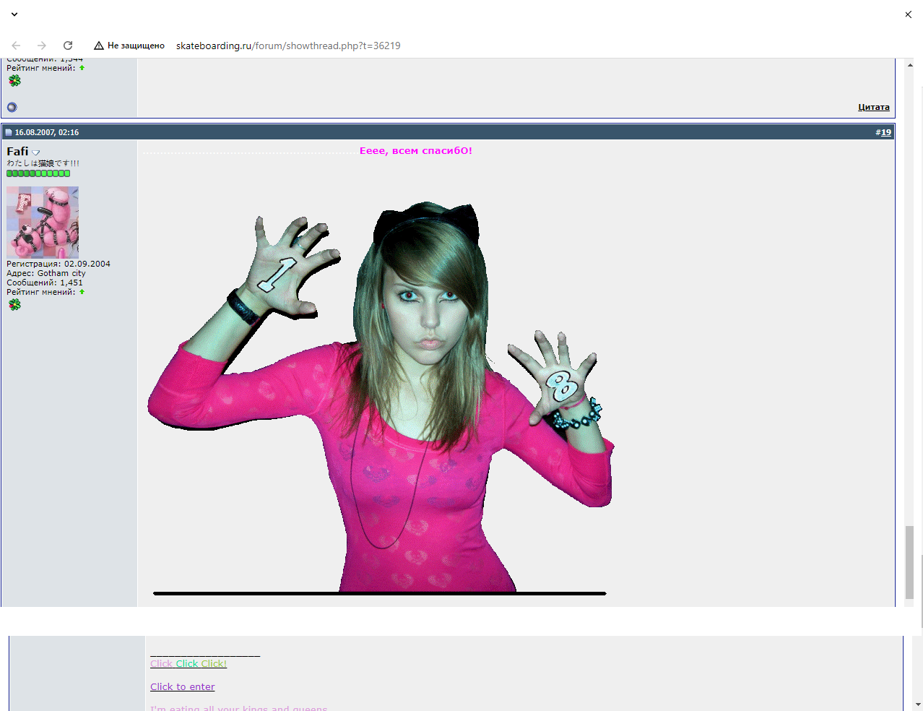923x711 pixels.
Task: Click the date '16.08.2007, 02:16' text
Action: (x=47, y=132)
